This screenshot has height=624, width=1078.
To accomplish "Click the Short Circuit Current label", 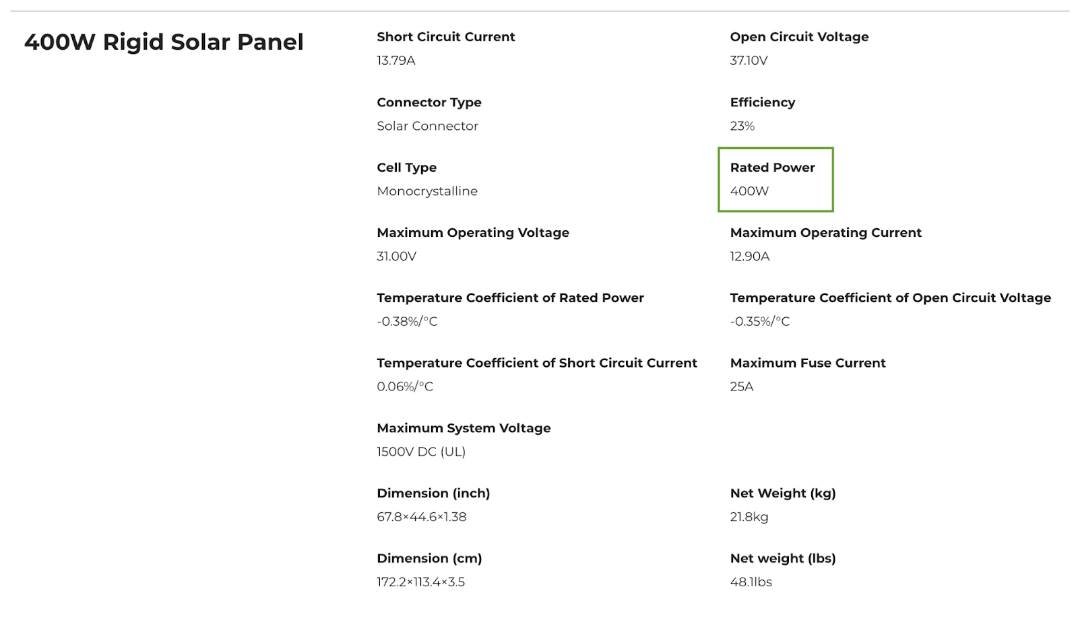I will pos(445,37).
